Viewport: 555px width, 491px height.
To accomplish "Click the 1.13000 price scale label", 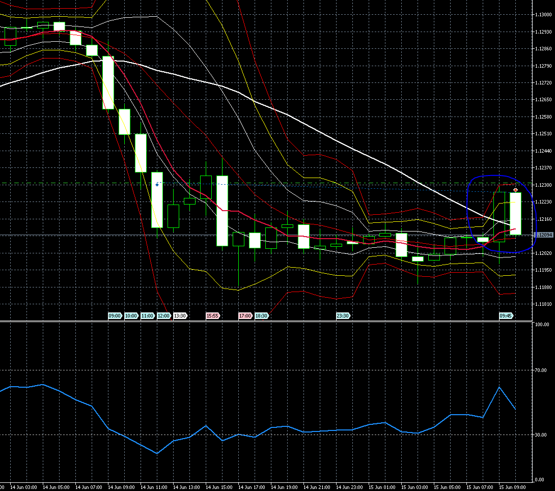I will point(543,15).
